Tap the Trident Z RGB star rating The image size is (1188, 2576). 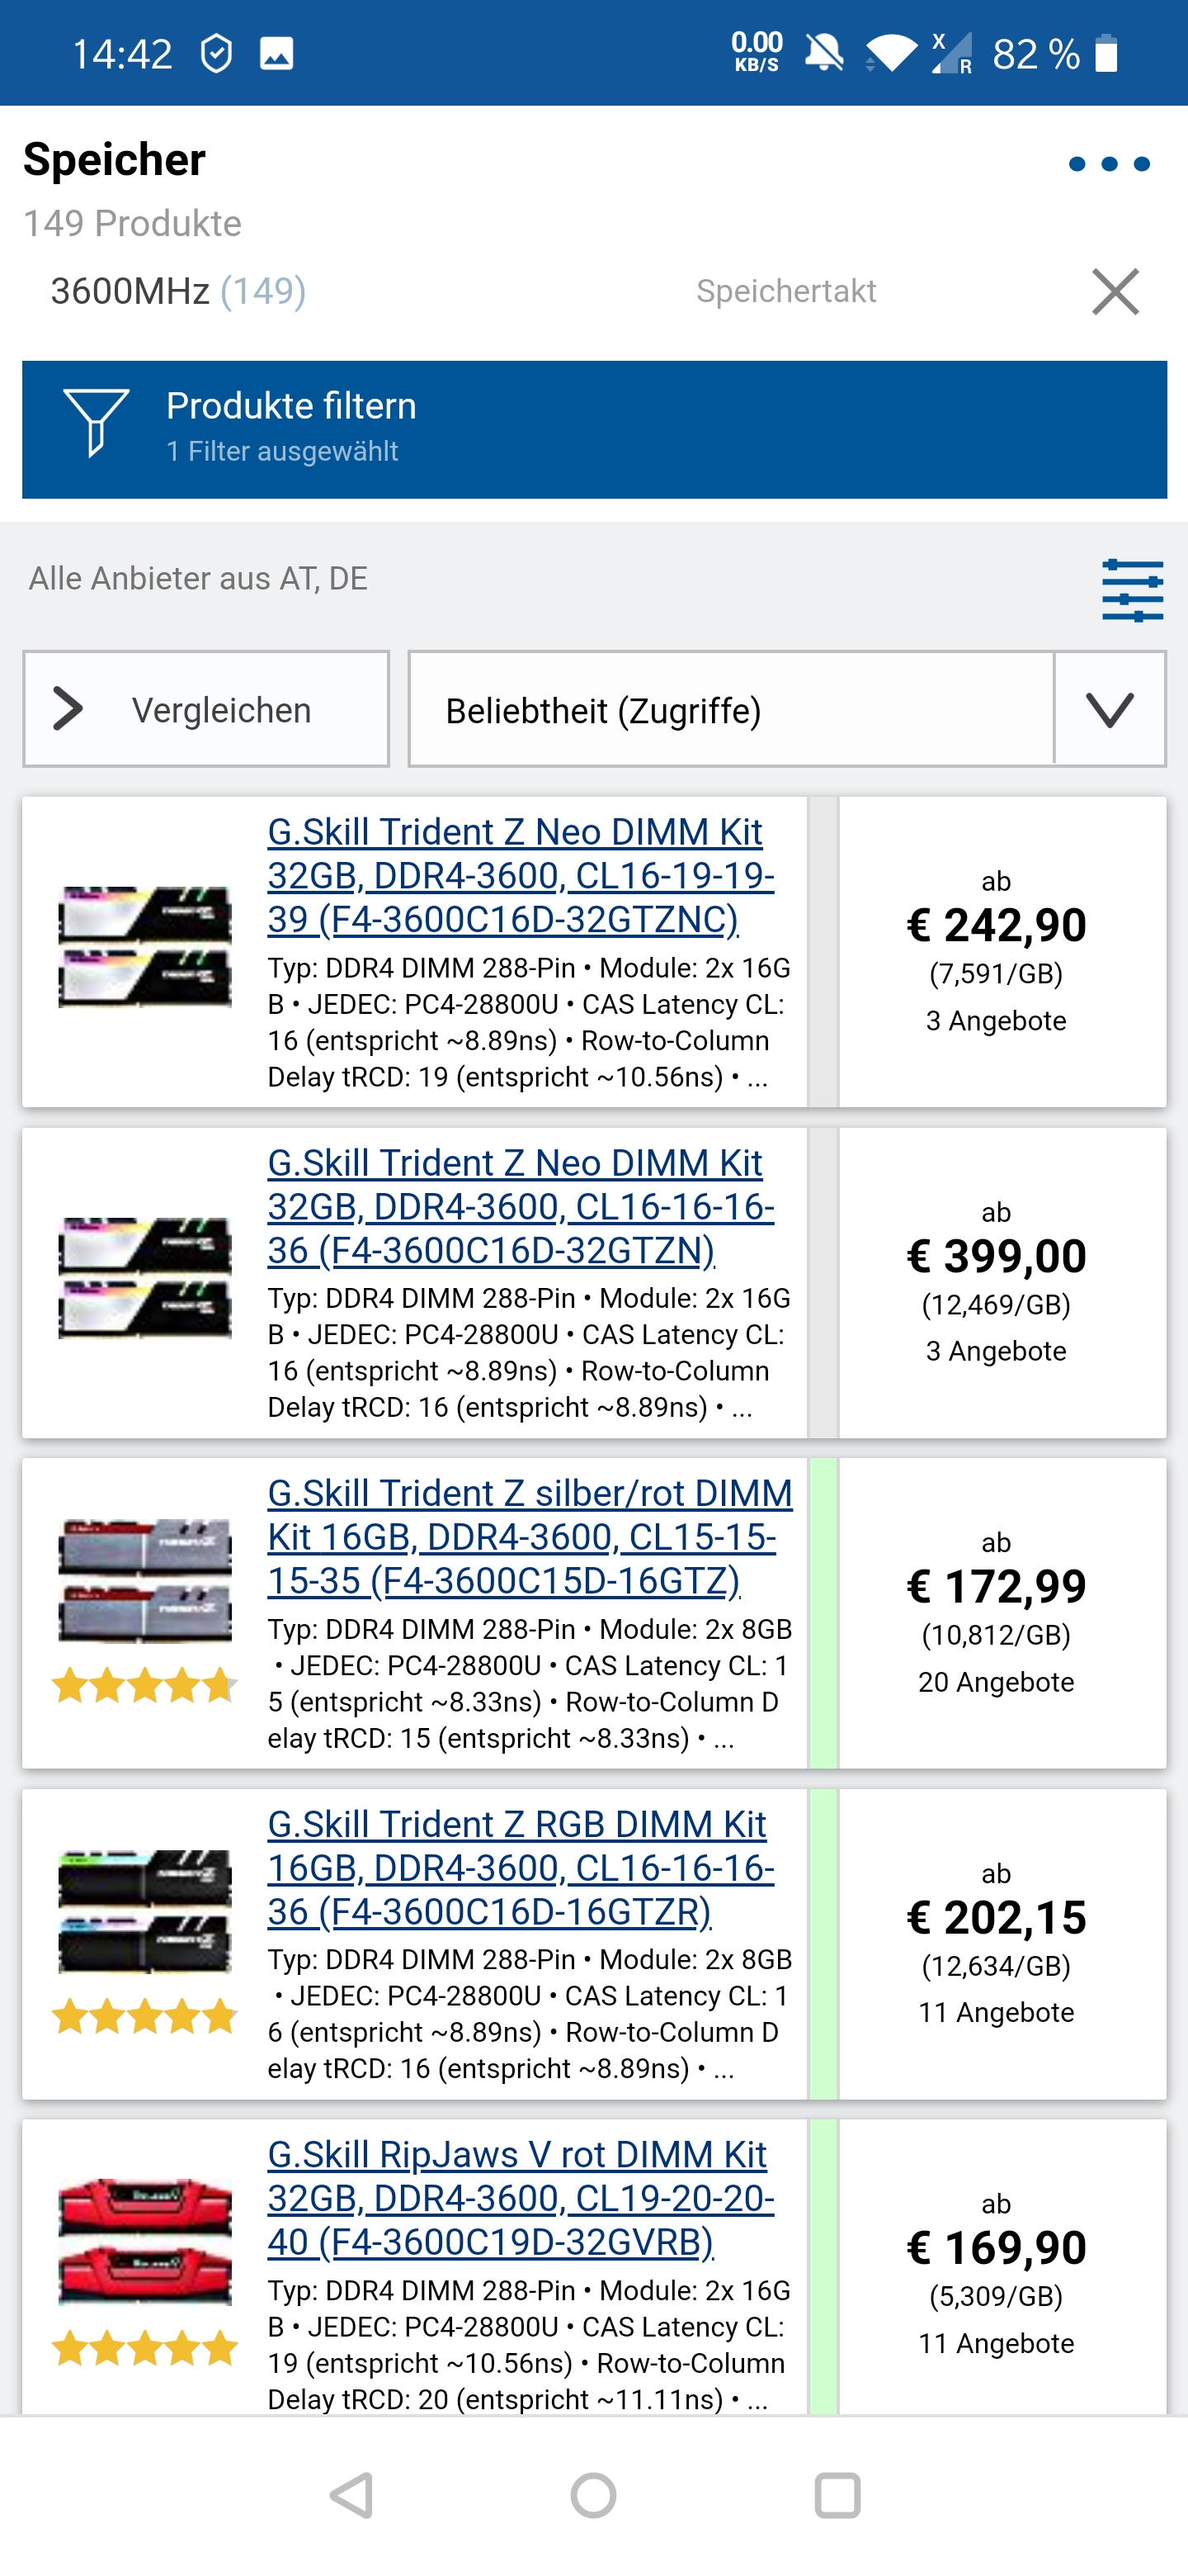coord(144,2016)
